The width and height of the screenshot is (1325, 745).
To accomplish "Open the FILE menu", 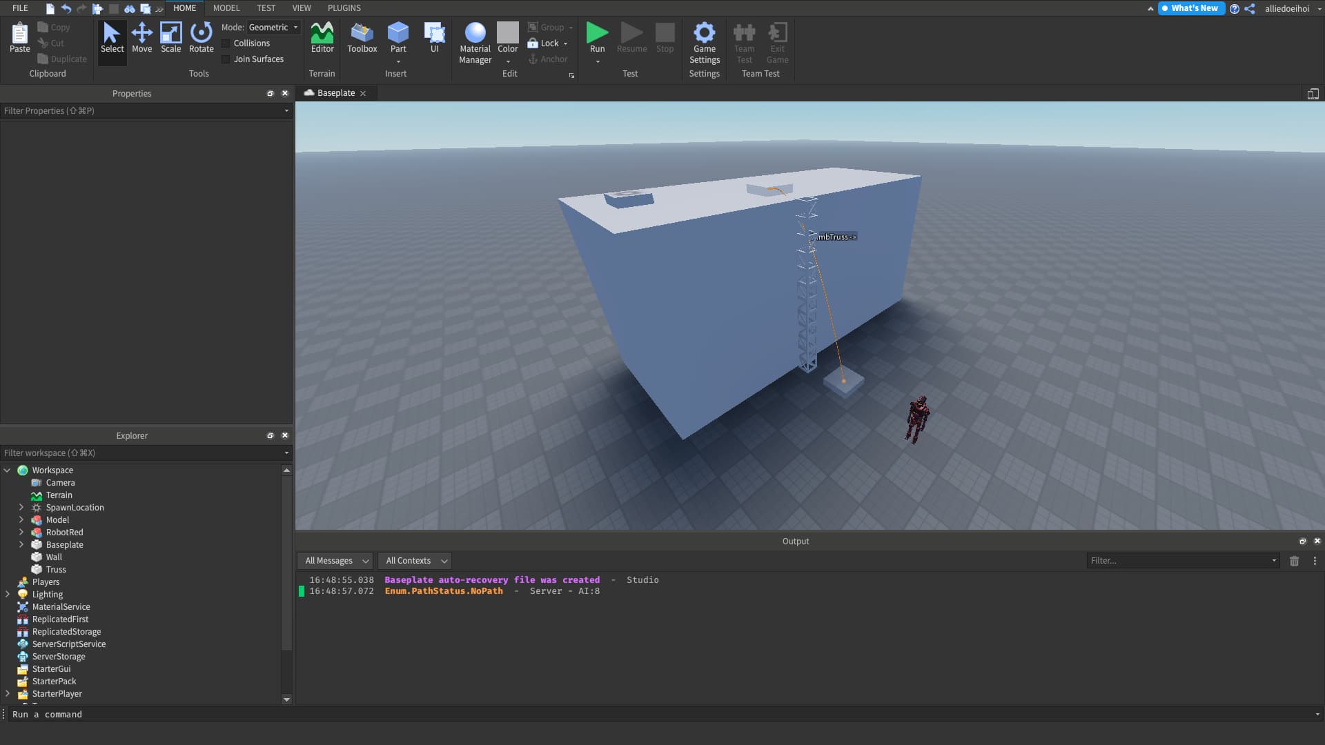I will 19,8.
